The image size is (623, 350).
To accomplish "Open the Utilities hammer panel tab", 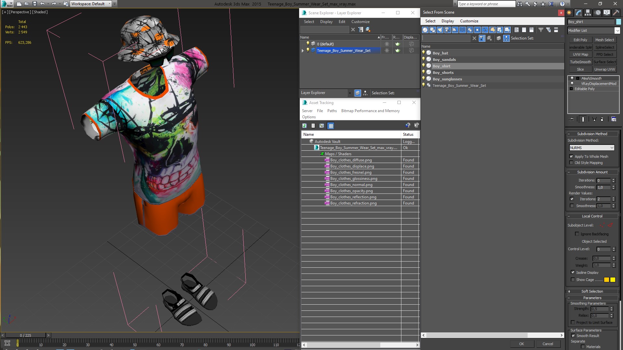I will pos(616,13).
